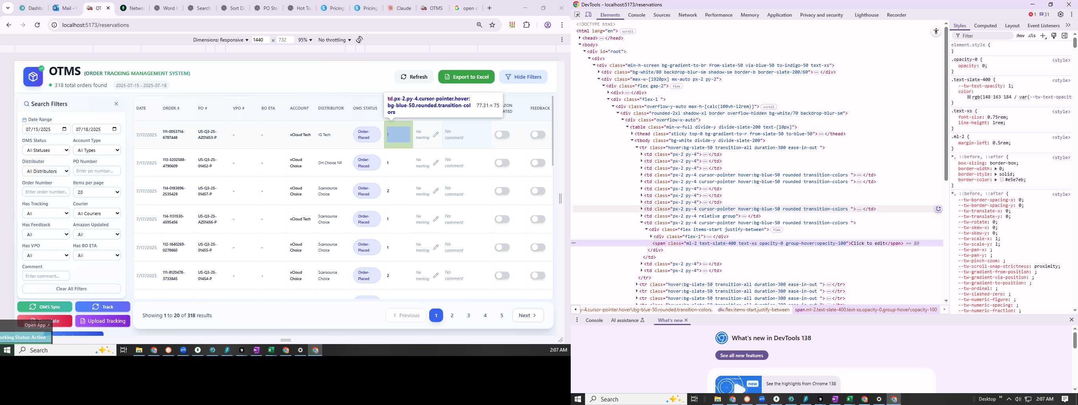This screenshot has width=1078, height=405.
Task: Click the computed styles sidebar toggle icon
Action: [x=1065, y=36]
